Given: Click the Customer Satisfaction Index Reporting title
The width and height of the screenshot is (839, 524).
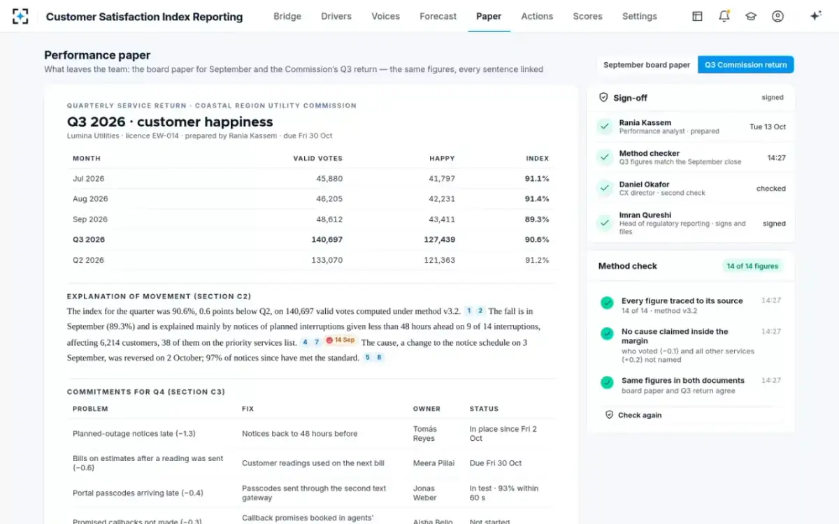Looking at the screenshot, I should [144, 17].
